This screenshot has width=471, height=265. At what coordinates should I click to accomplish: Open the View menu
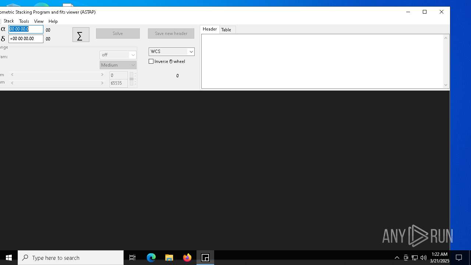(x=39, y=21)
